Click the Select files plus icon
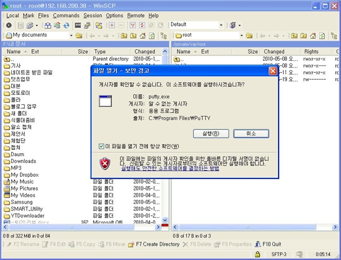Image resolution: width=341 pixels, height=260 pixels. pos(112,25)
